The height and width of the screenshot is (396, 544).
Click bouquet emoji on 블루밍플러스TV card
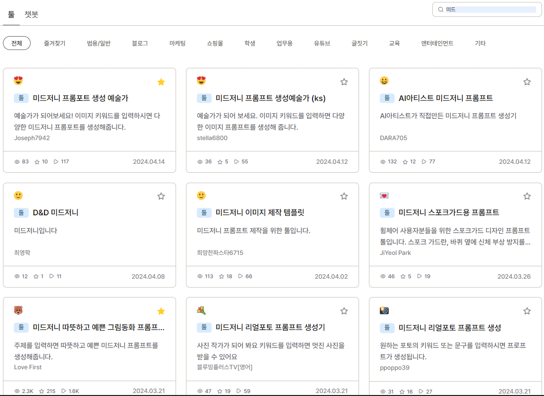(x=201, y=310)
